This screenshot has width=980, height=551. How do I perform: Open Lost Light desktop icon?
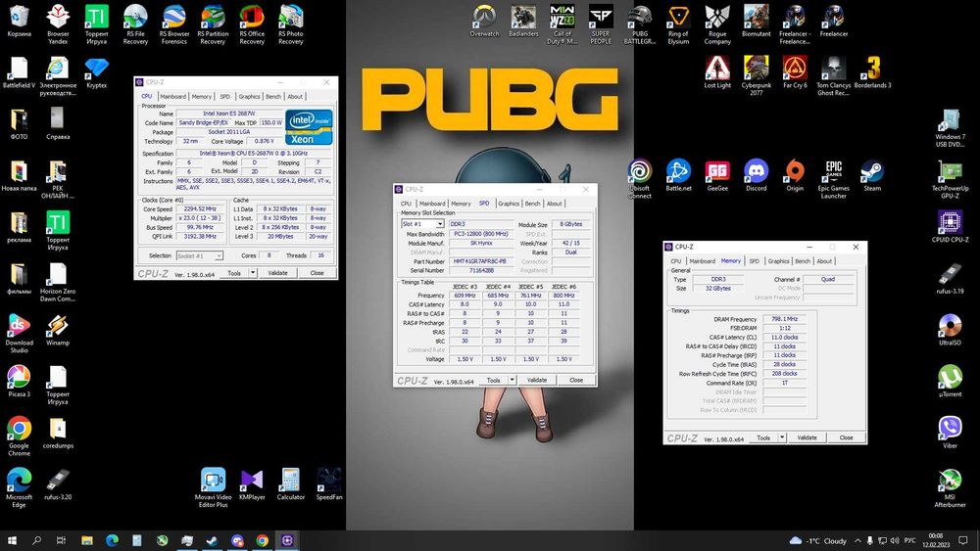717,72
